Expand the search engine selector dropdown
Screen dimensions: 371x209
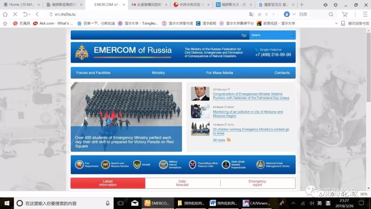tap(294, 14)
